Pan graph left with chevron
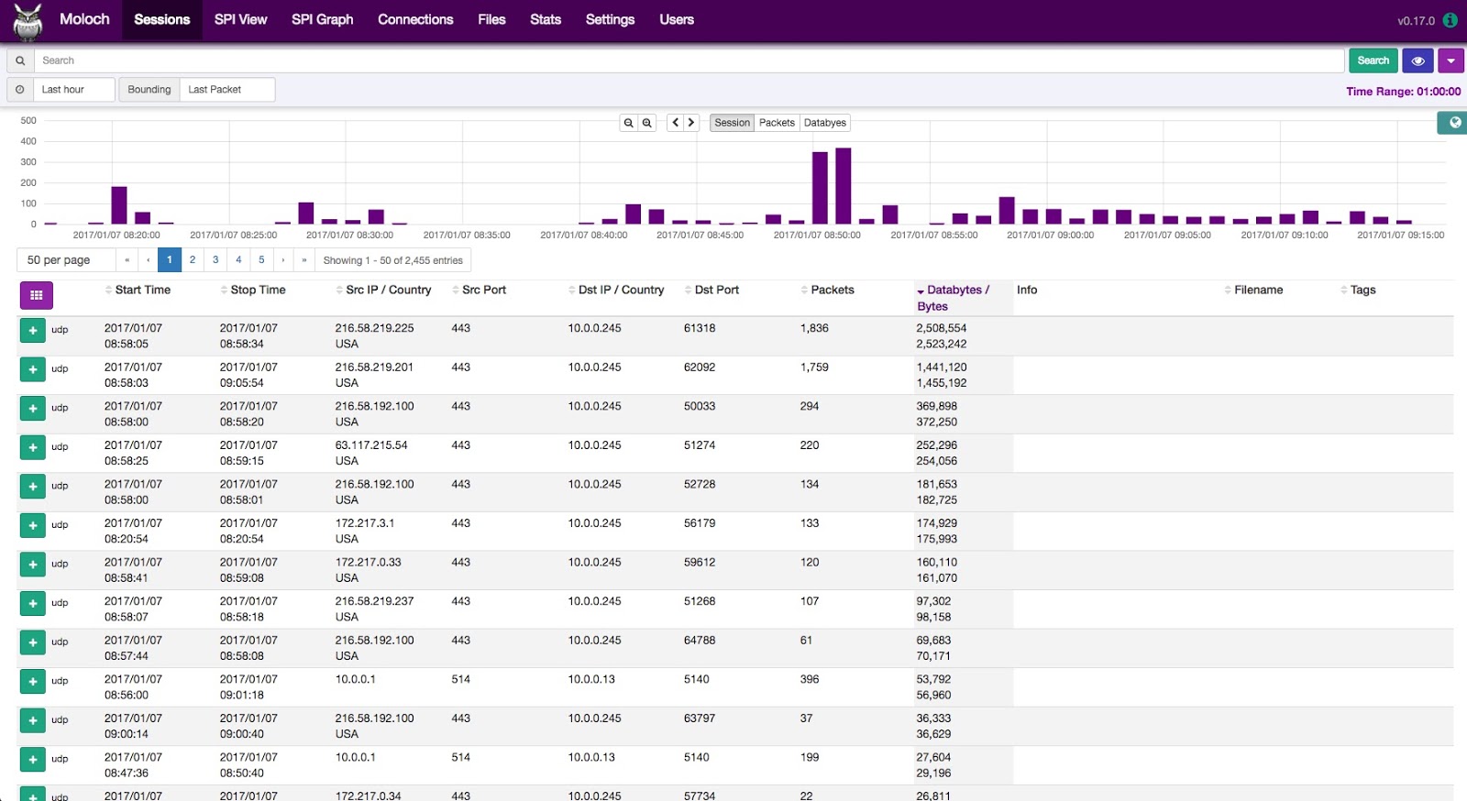 676,123
